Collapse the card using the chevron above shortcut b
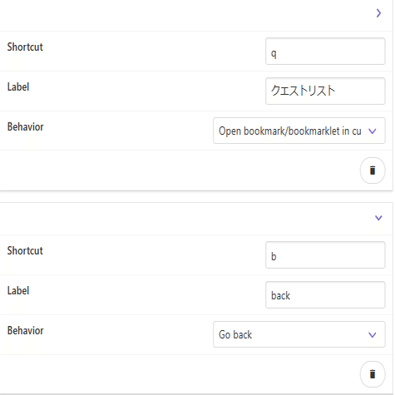 click(x=378, y=218)
